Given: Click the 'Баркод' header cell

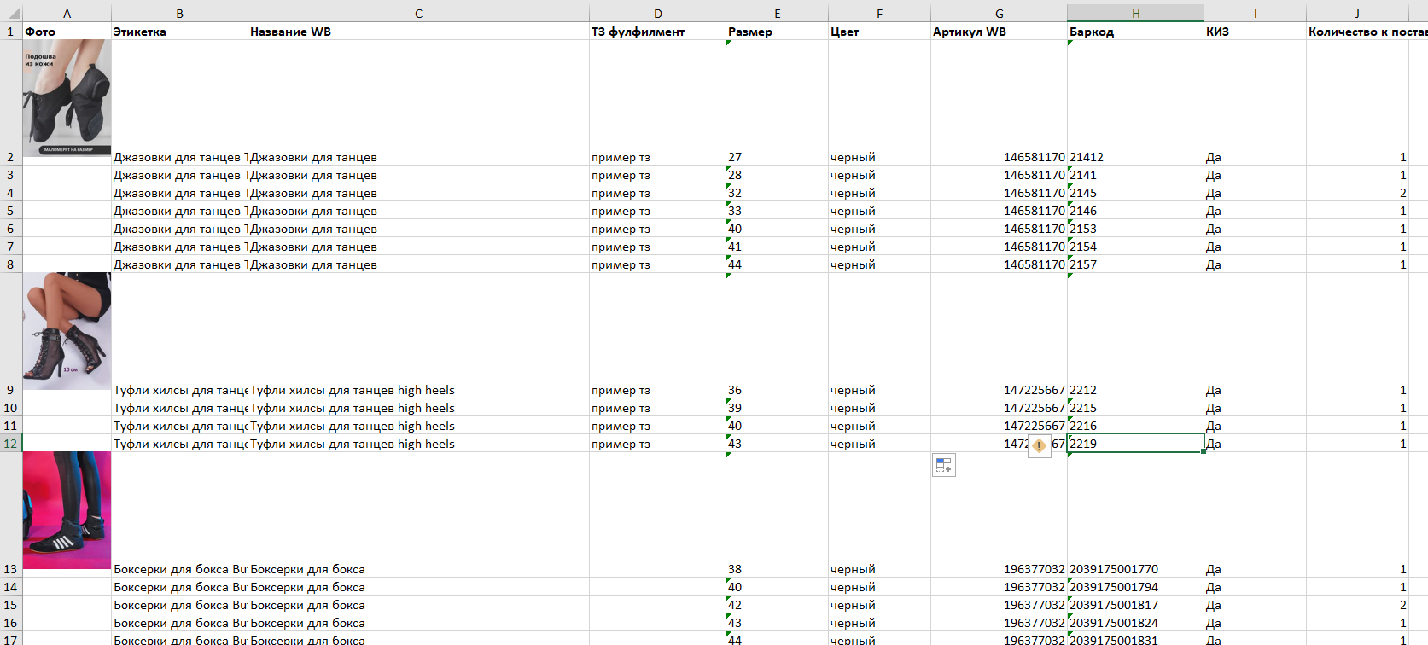Looking at the screenshot, I should coord(1135,32).
